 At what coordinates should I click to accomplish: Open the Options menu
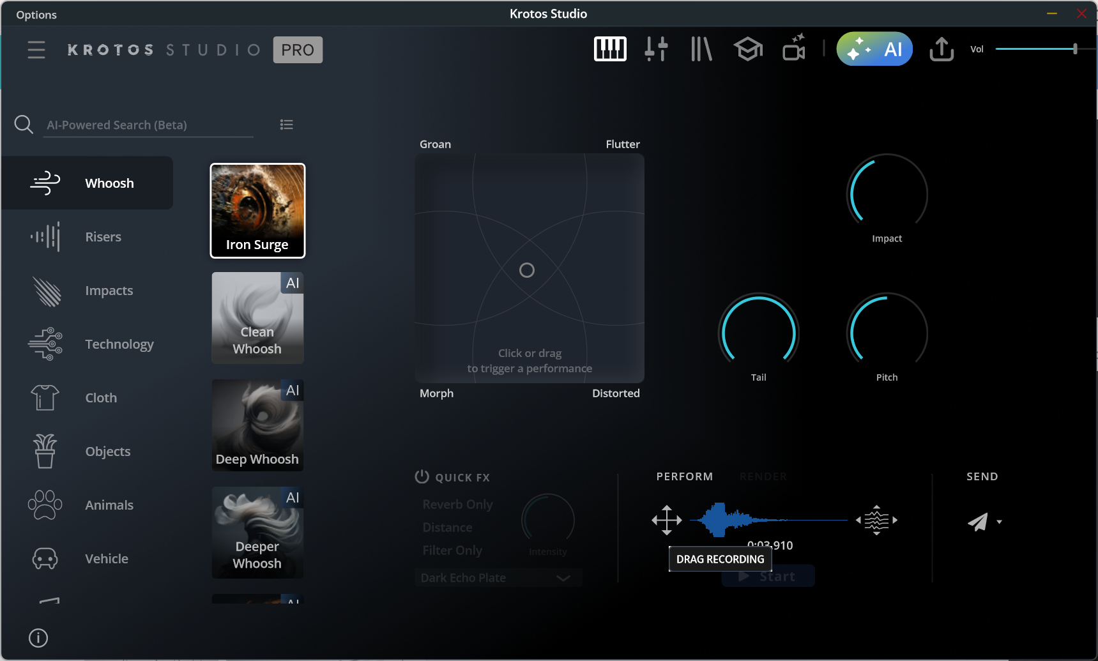click(x=36, y=15)
